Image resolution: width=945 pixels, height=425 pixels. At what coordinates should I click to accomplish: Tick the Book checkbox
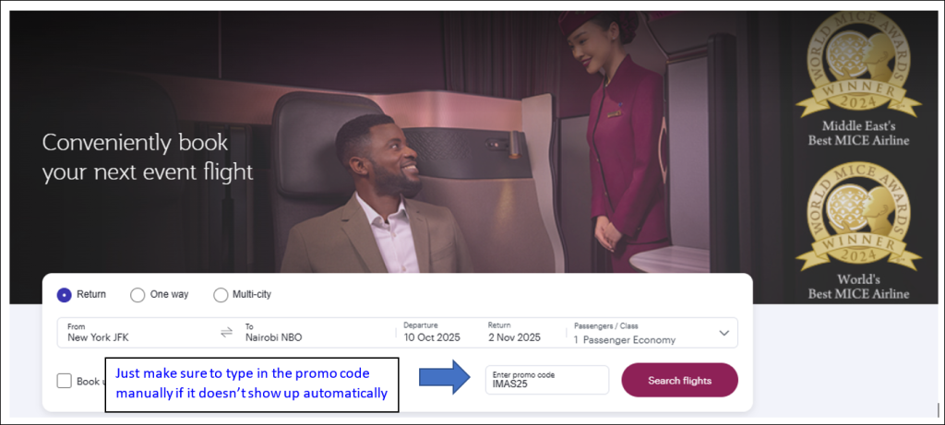(x=64, y=381)
